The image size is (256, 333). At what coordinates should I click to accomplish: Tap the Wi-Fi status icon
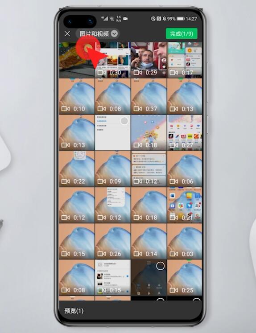click(x=112, y=19)
